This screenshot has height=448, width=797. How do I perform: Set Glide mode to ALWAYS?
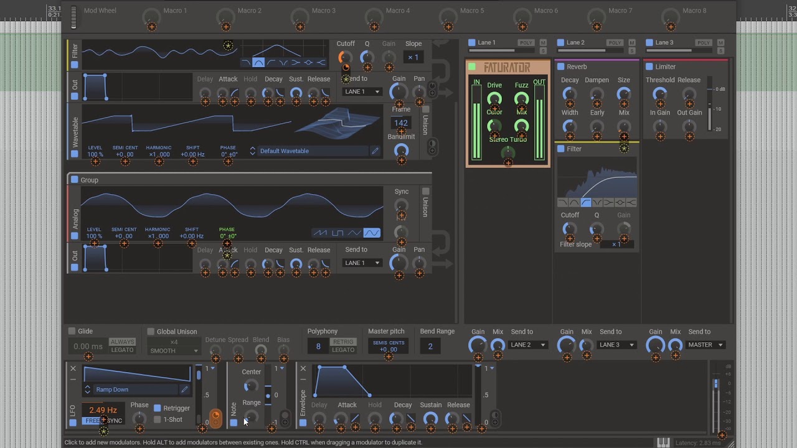click(122, 342)
